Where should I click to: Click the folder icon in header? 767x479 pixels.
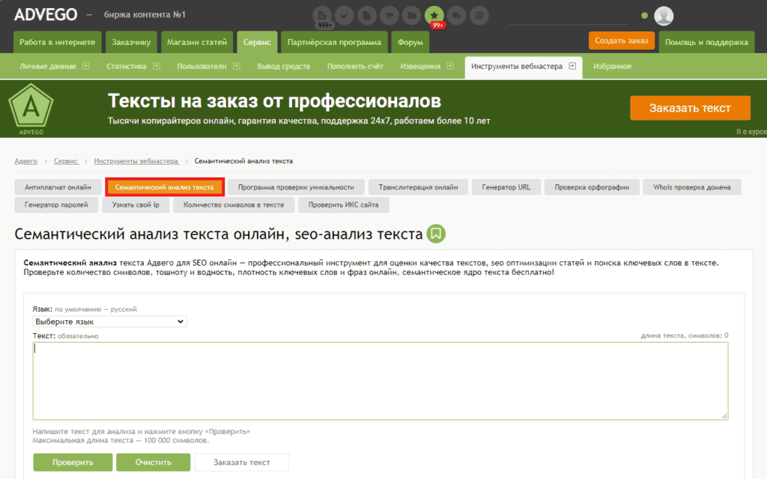(411, 15)
